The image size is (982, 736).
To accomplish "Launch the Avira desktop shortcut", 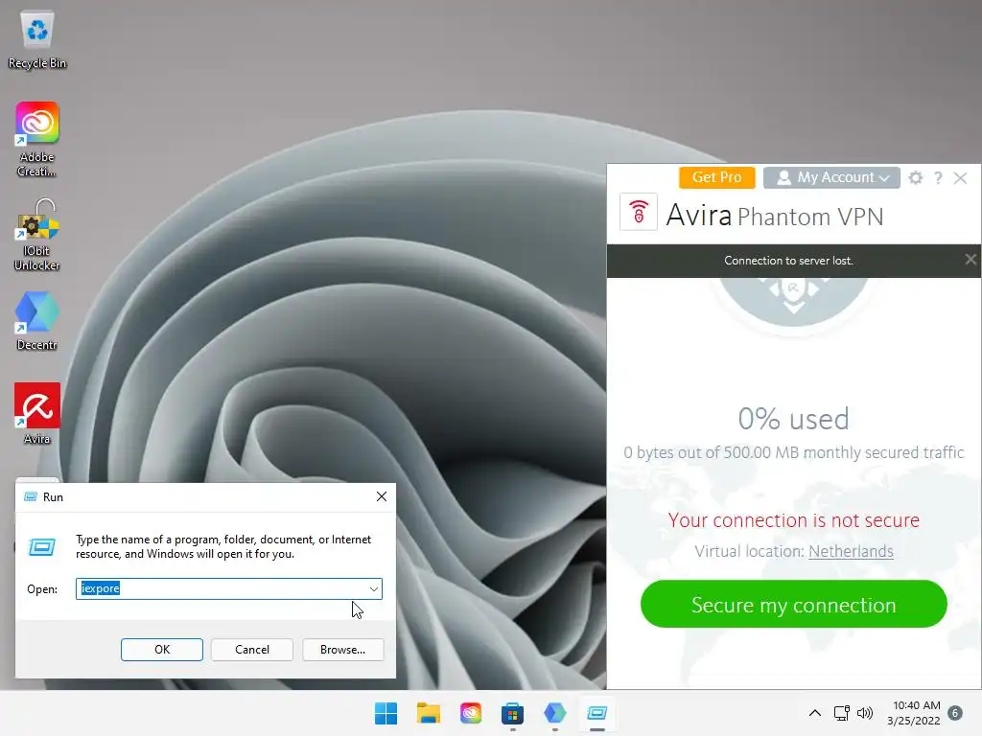I will coord(37,414).
